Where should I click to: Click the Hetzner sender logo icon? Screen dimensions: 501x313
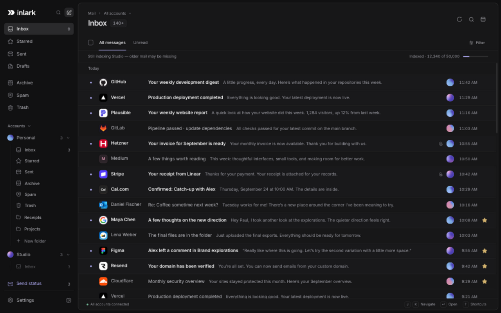103,144
